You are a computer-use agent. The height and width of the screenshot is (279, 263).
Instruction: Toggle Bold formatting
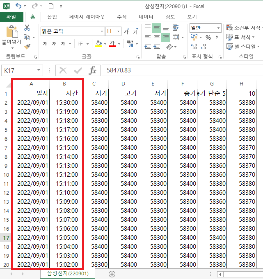click(x=45, y=44)
